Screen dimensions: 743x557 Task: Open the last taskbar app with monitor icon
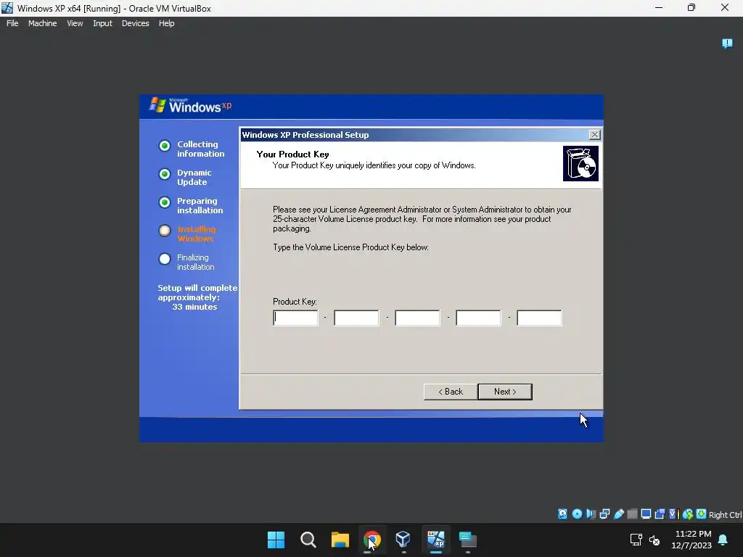tap(468, 540)
